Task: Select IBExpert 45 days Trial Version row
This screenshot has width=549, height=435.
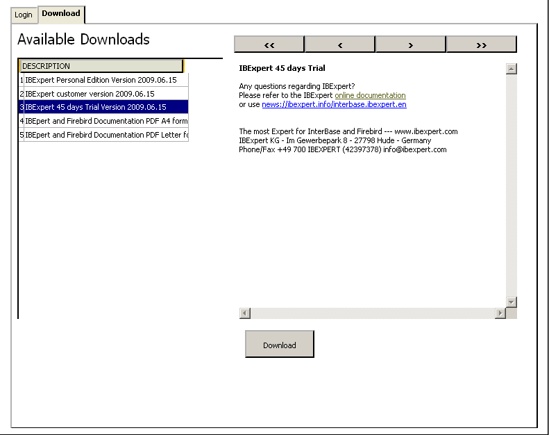Action: 103,107
